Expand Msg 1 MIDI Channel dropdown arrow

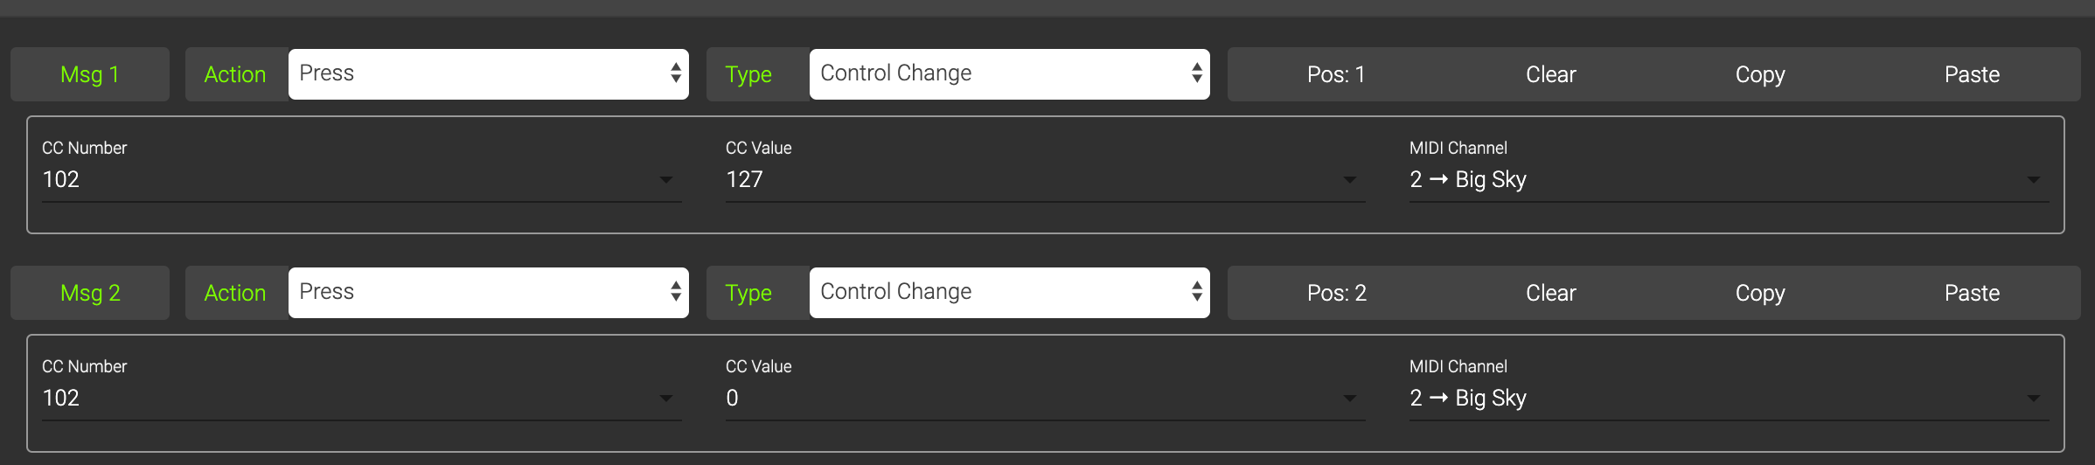click(x=2034, y=180)
